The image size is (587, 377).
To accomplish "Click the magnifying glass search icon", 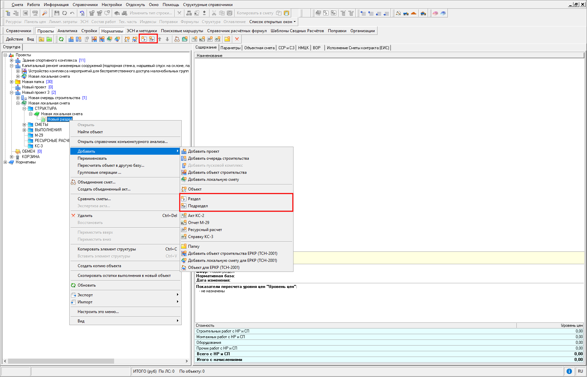I will [x=45, y=13].
